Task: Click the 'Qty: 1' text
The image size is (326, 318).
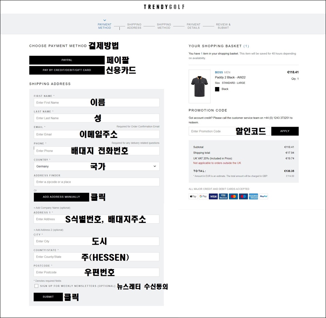Action: point(295,79)
